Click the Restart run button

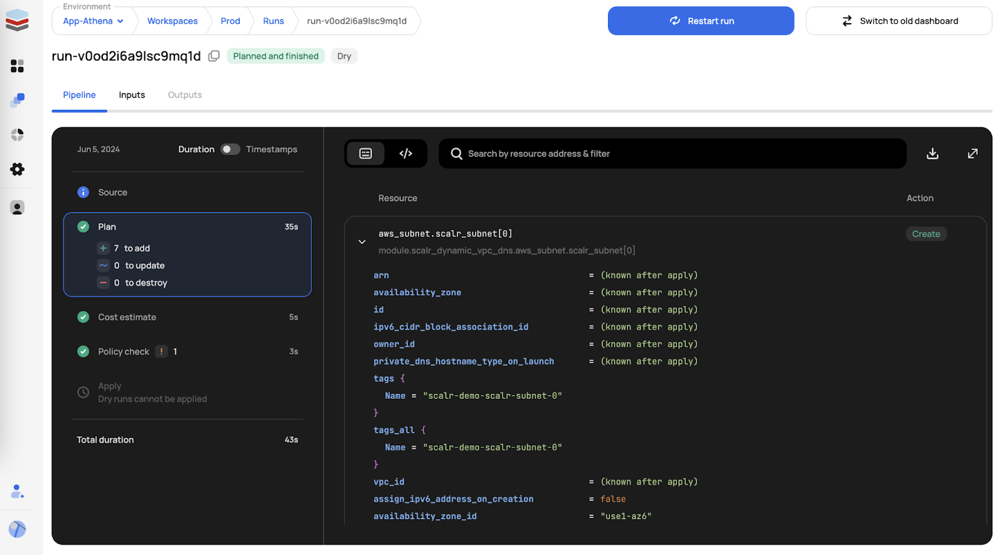pyautogui.click(x=700, y=21)
